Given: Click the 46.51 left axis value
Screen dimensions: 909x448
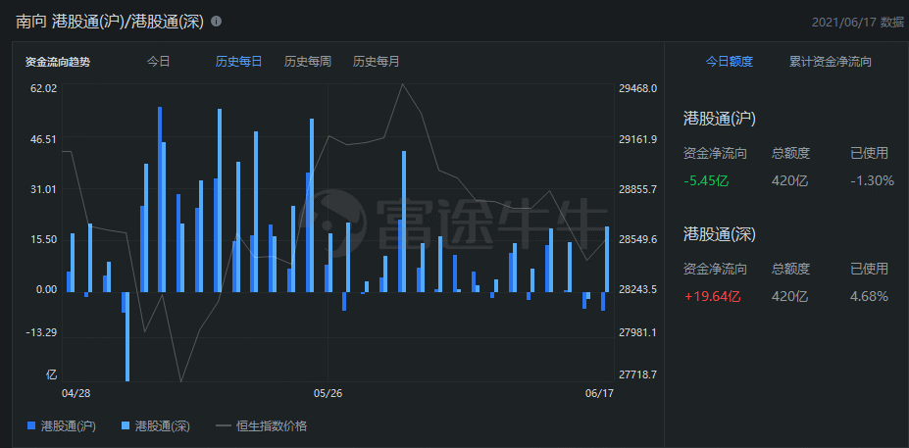Looking at the screenshot, I should pos(44,139).
